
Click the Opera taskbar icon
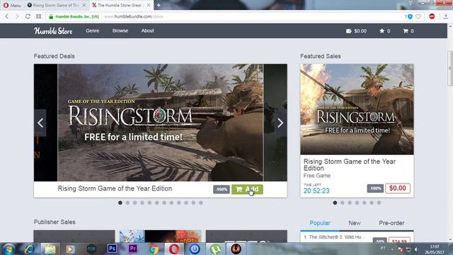(174, 249)
